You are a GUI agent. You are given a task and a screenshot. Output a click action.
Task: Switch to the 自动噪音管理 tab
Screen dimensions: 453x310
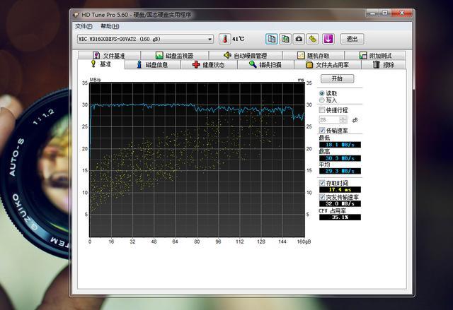[246, 55]
